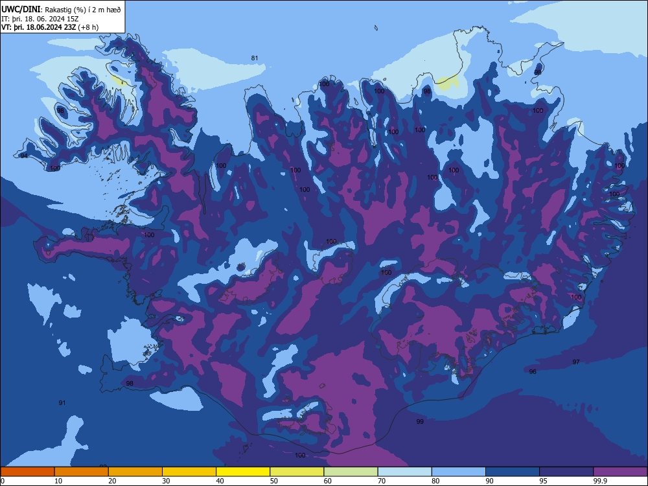
Task: Click the legend scale label '90'
Action: point(490,481)
